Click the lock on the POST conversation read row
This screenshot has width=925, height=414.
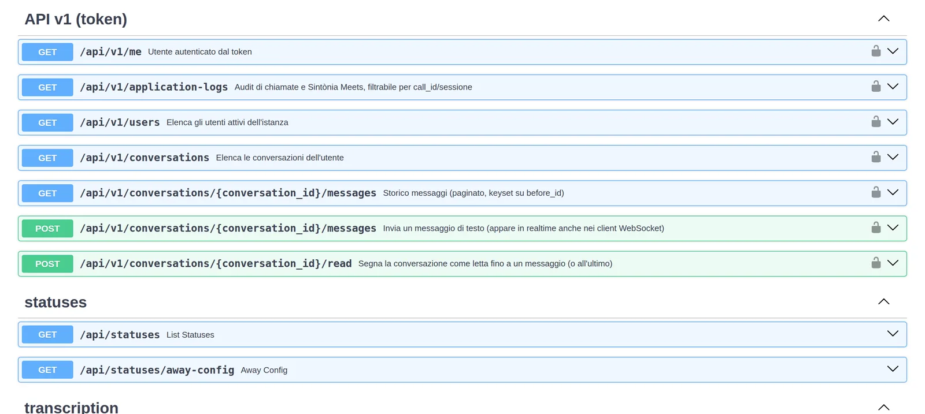pos(876,262)
